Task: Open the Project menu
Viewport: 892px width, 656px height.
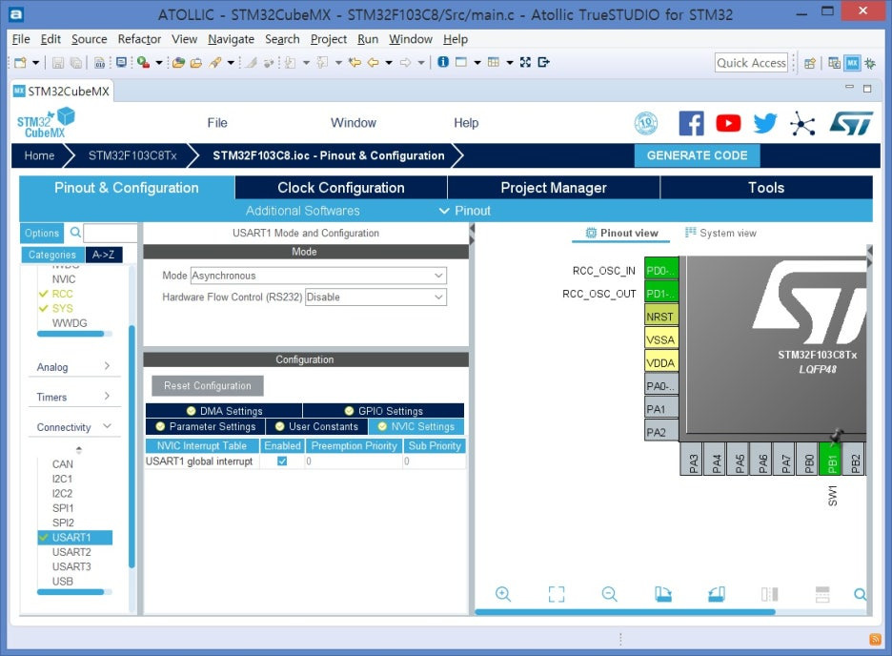Action: (328, 39)
